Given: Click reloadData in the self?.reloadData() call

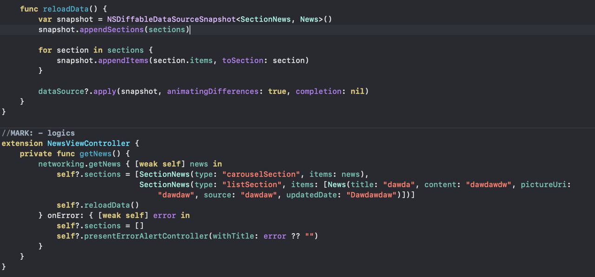Looking at the screenshot, I should pyautogui.click(x=107, y=205).
